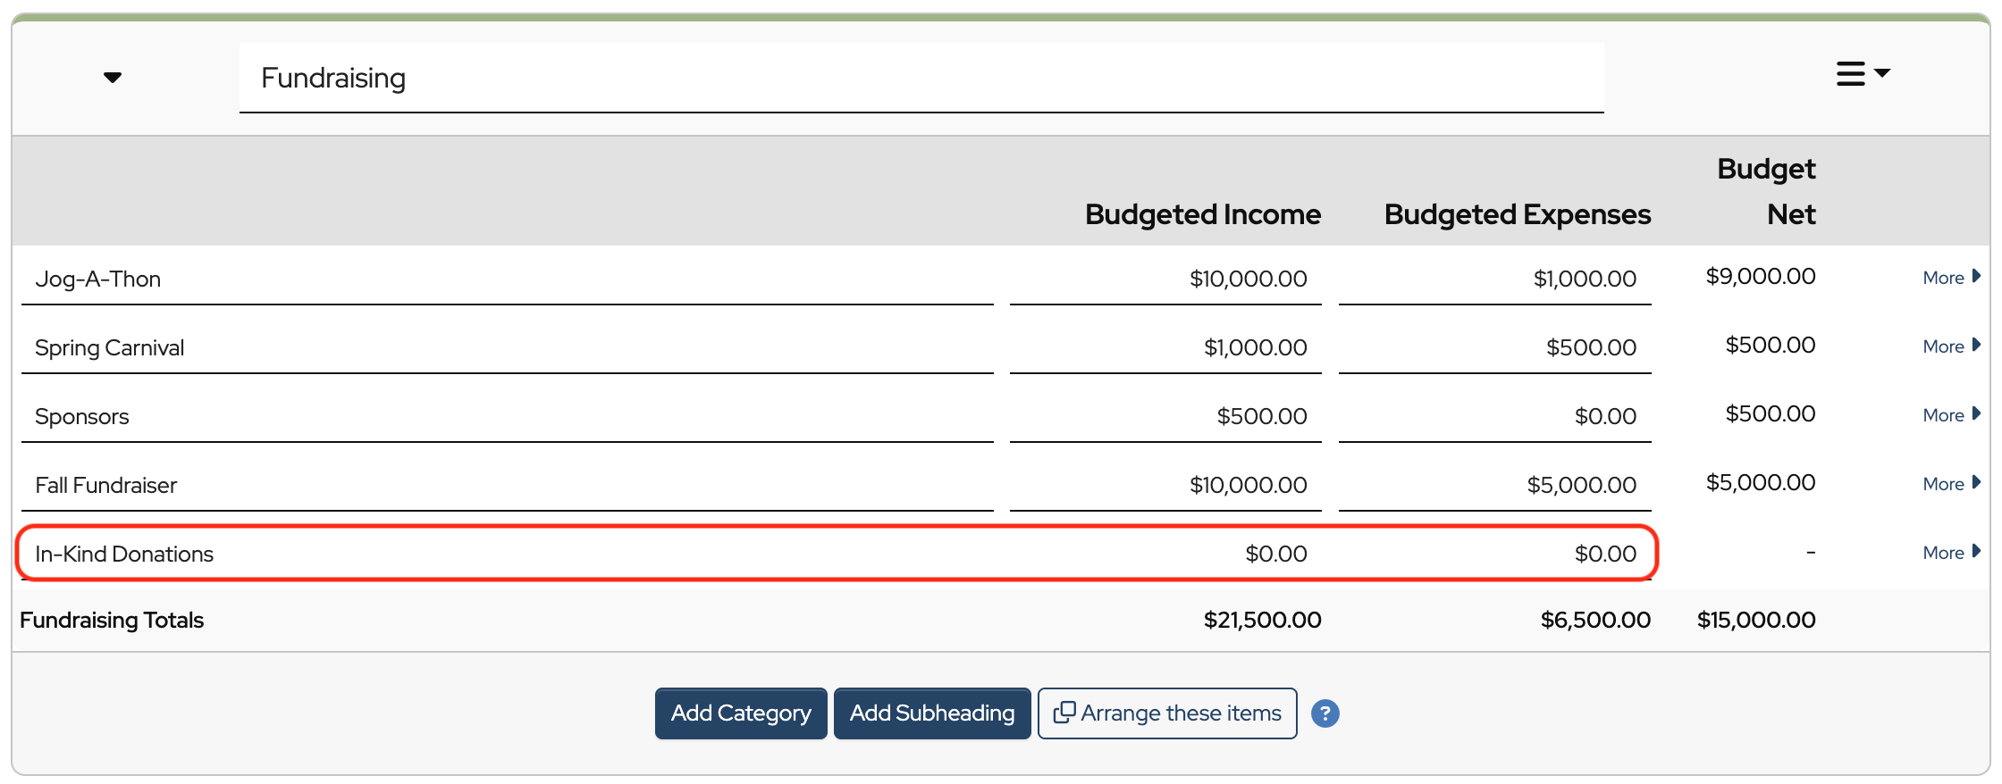This screenshot has width=2002, height=784.
Task: Edit the Jog-A-Thon category name field
Action: tap(507, 279)
